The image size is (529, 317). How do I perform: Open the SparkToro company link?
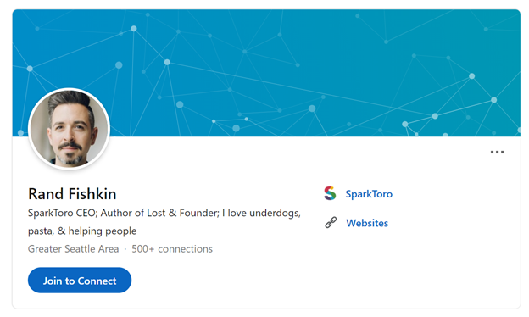[369, 194]
